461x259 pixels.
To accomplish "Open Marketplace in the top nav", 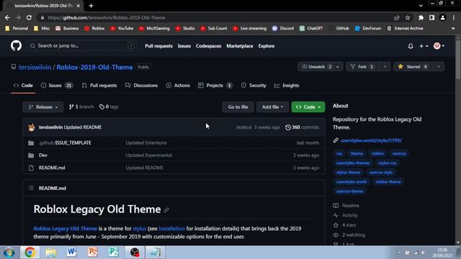I will [240, 46].
